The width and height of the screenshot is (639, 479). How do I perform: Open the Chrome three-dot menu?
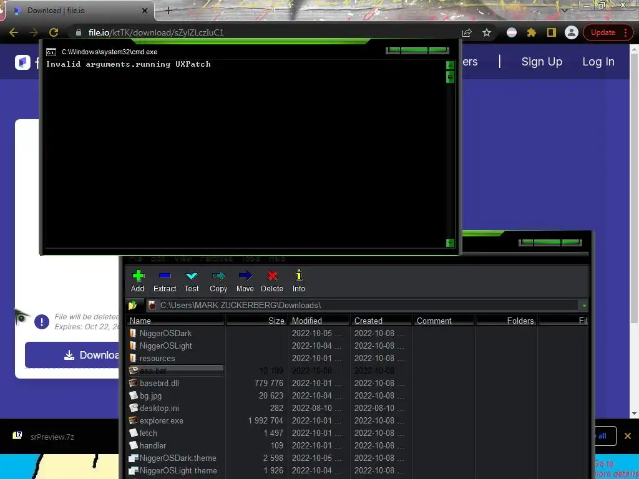click(x=625, y=32)
